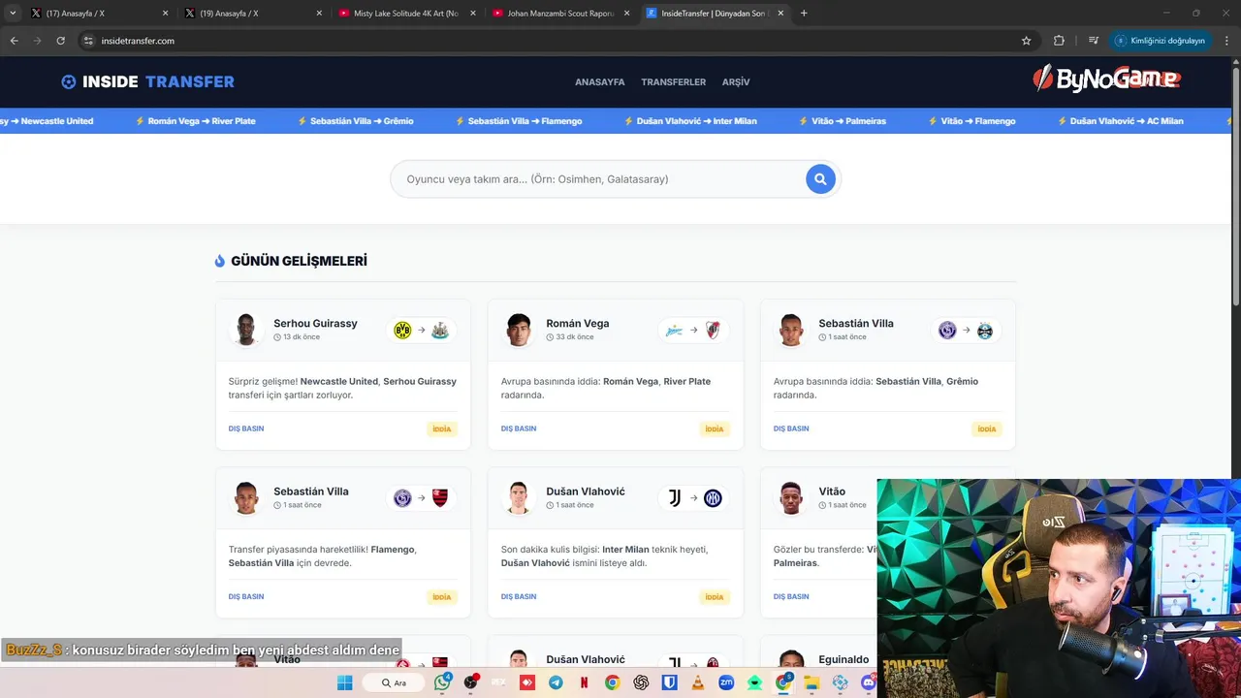Click Juventus crest on Dušan Vlahović card
This screenshot has height=698, width=1241.
pos(675,498)
